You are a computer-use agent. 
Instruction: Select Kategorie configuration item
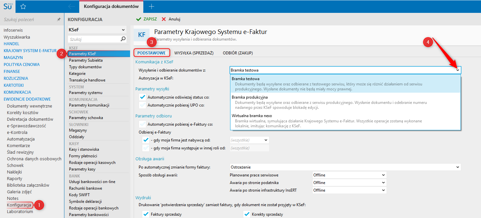[77, 74]
